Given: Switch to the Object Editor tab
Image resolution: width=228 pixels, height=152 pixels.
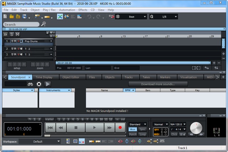Looking at the screenshot, I should click(x=71, y=77).
